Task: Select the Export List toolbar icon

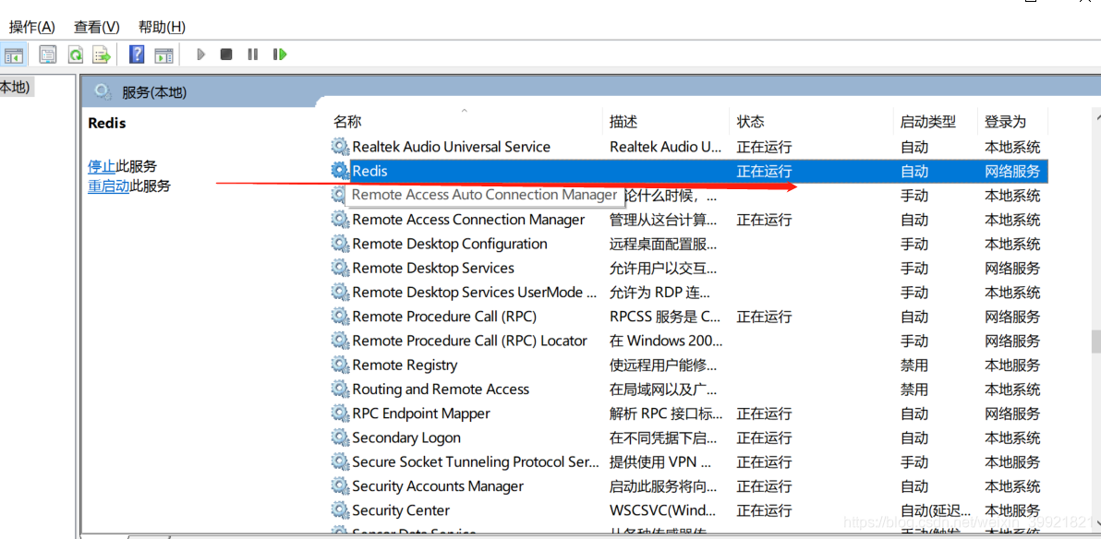Action: (x=101, y=54)
